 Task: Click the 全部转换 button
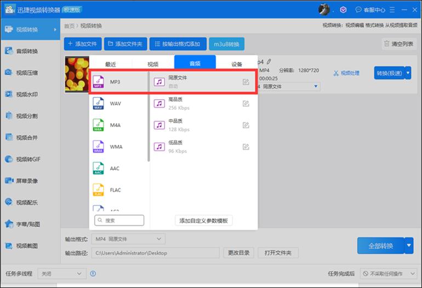pos(380,245)
